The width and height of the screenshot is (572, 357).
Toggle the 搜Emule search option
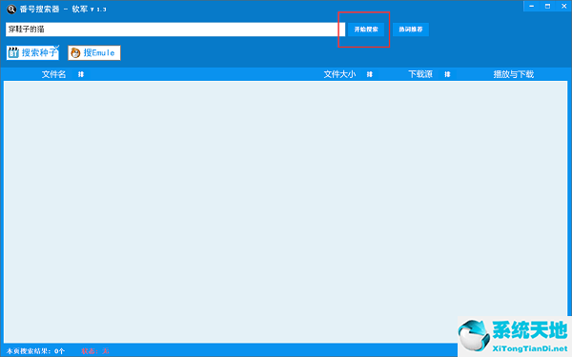(x=94, y=52)
